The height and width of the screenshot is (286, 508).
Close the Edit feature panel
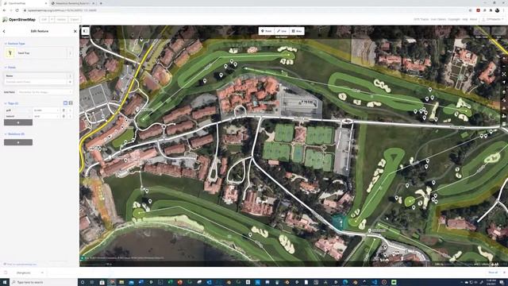coord(75,31)
